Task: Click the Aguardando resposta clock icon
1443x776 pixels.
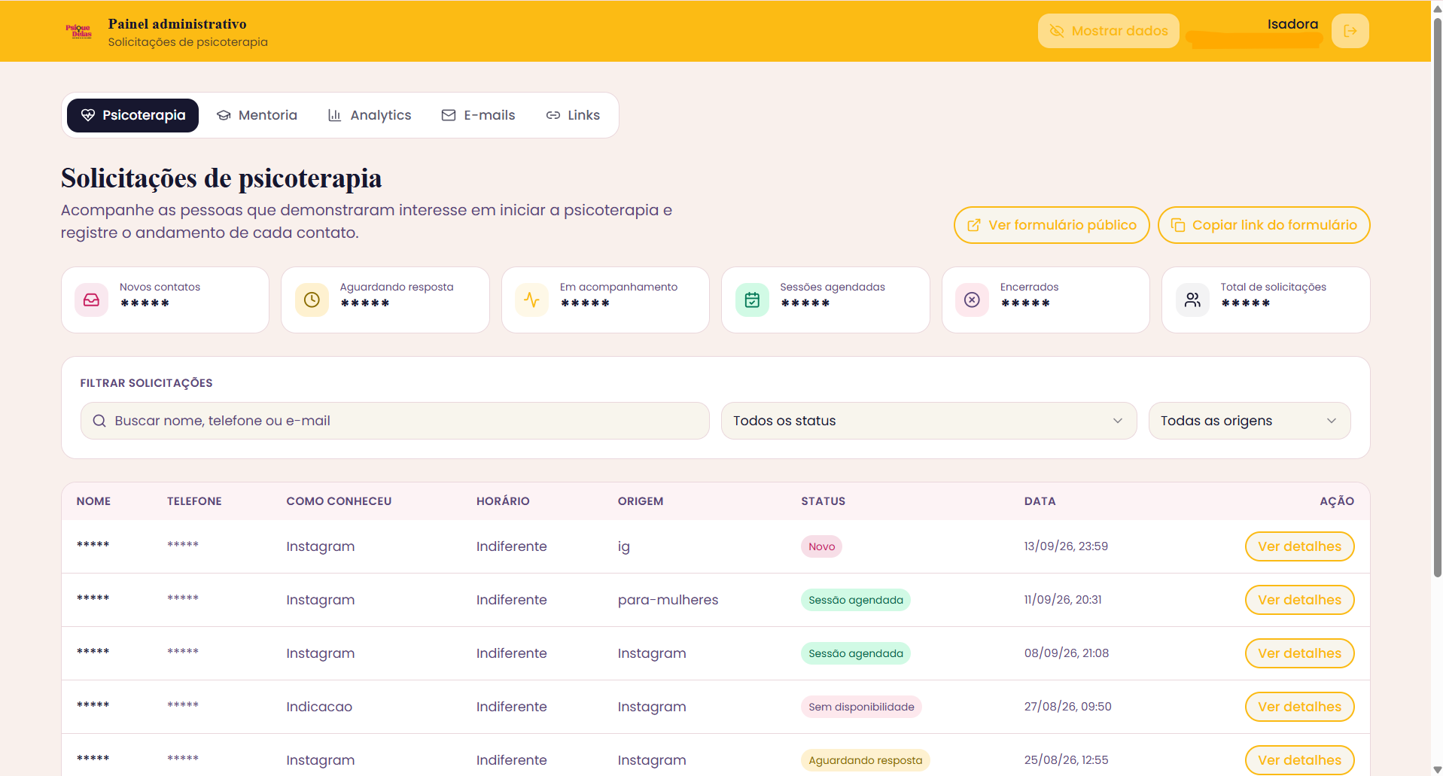Action: point(312,300)
